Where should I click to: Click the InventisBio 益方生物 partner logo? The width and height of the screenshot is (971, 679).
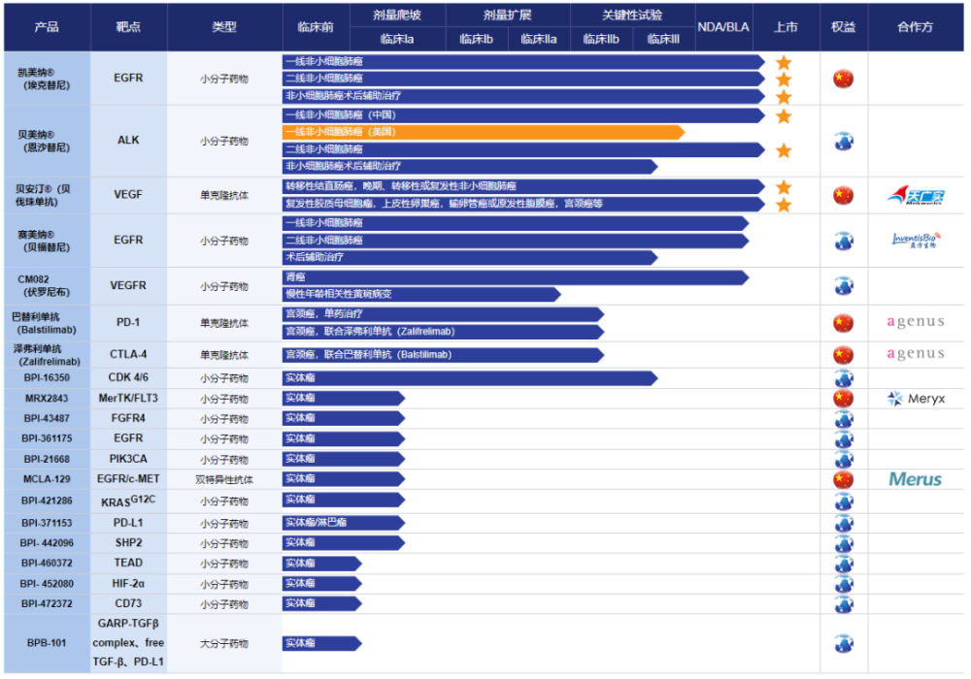tap(914, 240)
